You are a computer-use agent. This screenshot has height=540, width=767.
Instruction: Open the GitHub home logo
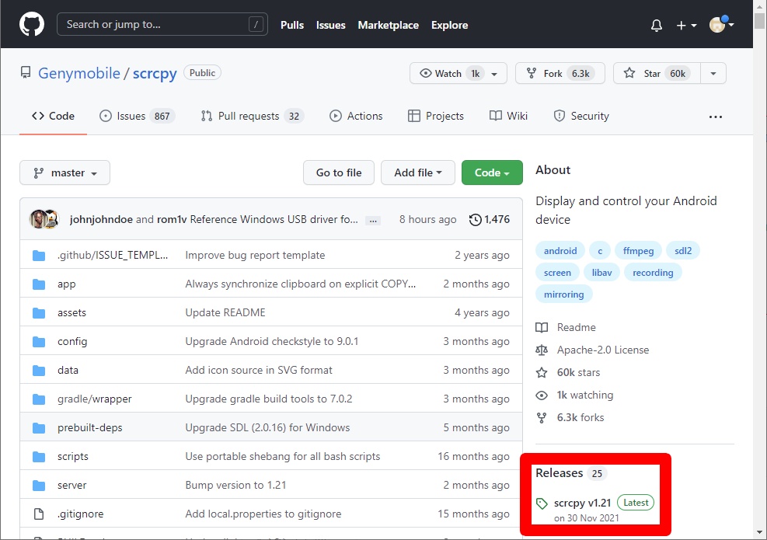32,24
